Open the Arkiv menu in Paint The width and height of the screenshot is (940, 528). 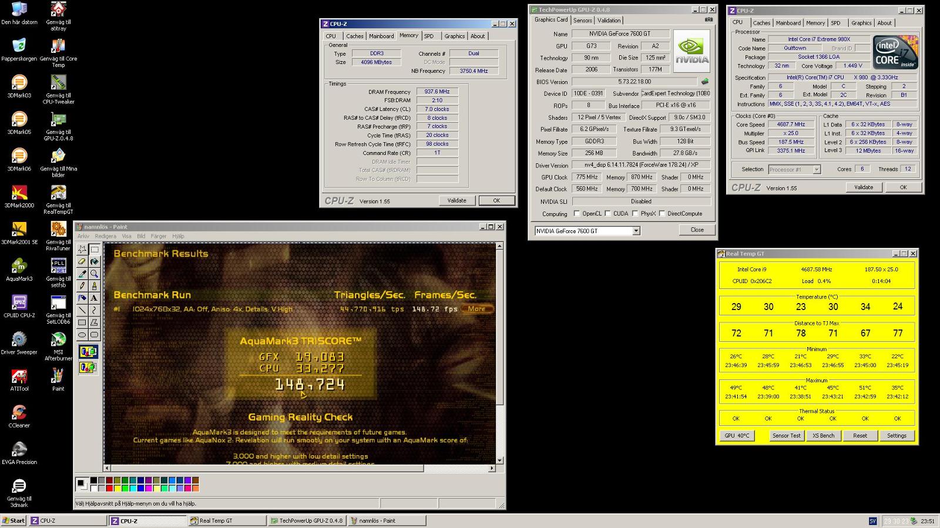tap(83, 236)
